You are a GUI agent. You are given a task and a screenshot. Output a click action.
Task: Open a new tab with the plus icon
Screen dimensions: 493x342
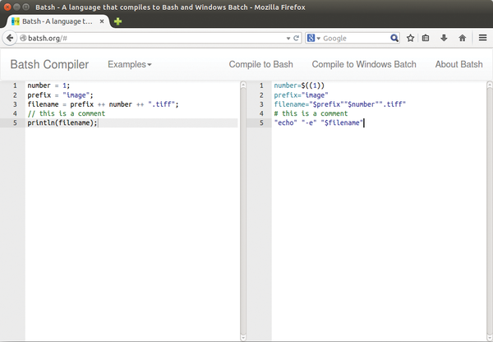click(x=117, y=21)
